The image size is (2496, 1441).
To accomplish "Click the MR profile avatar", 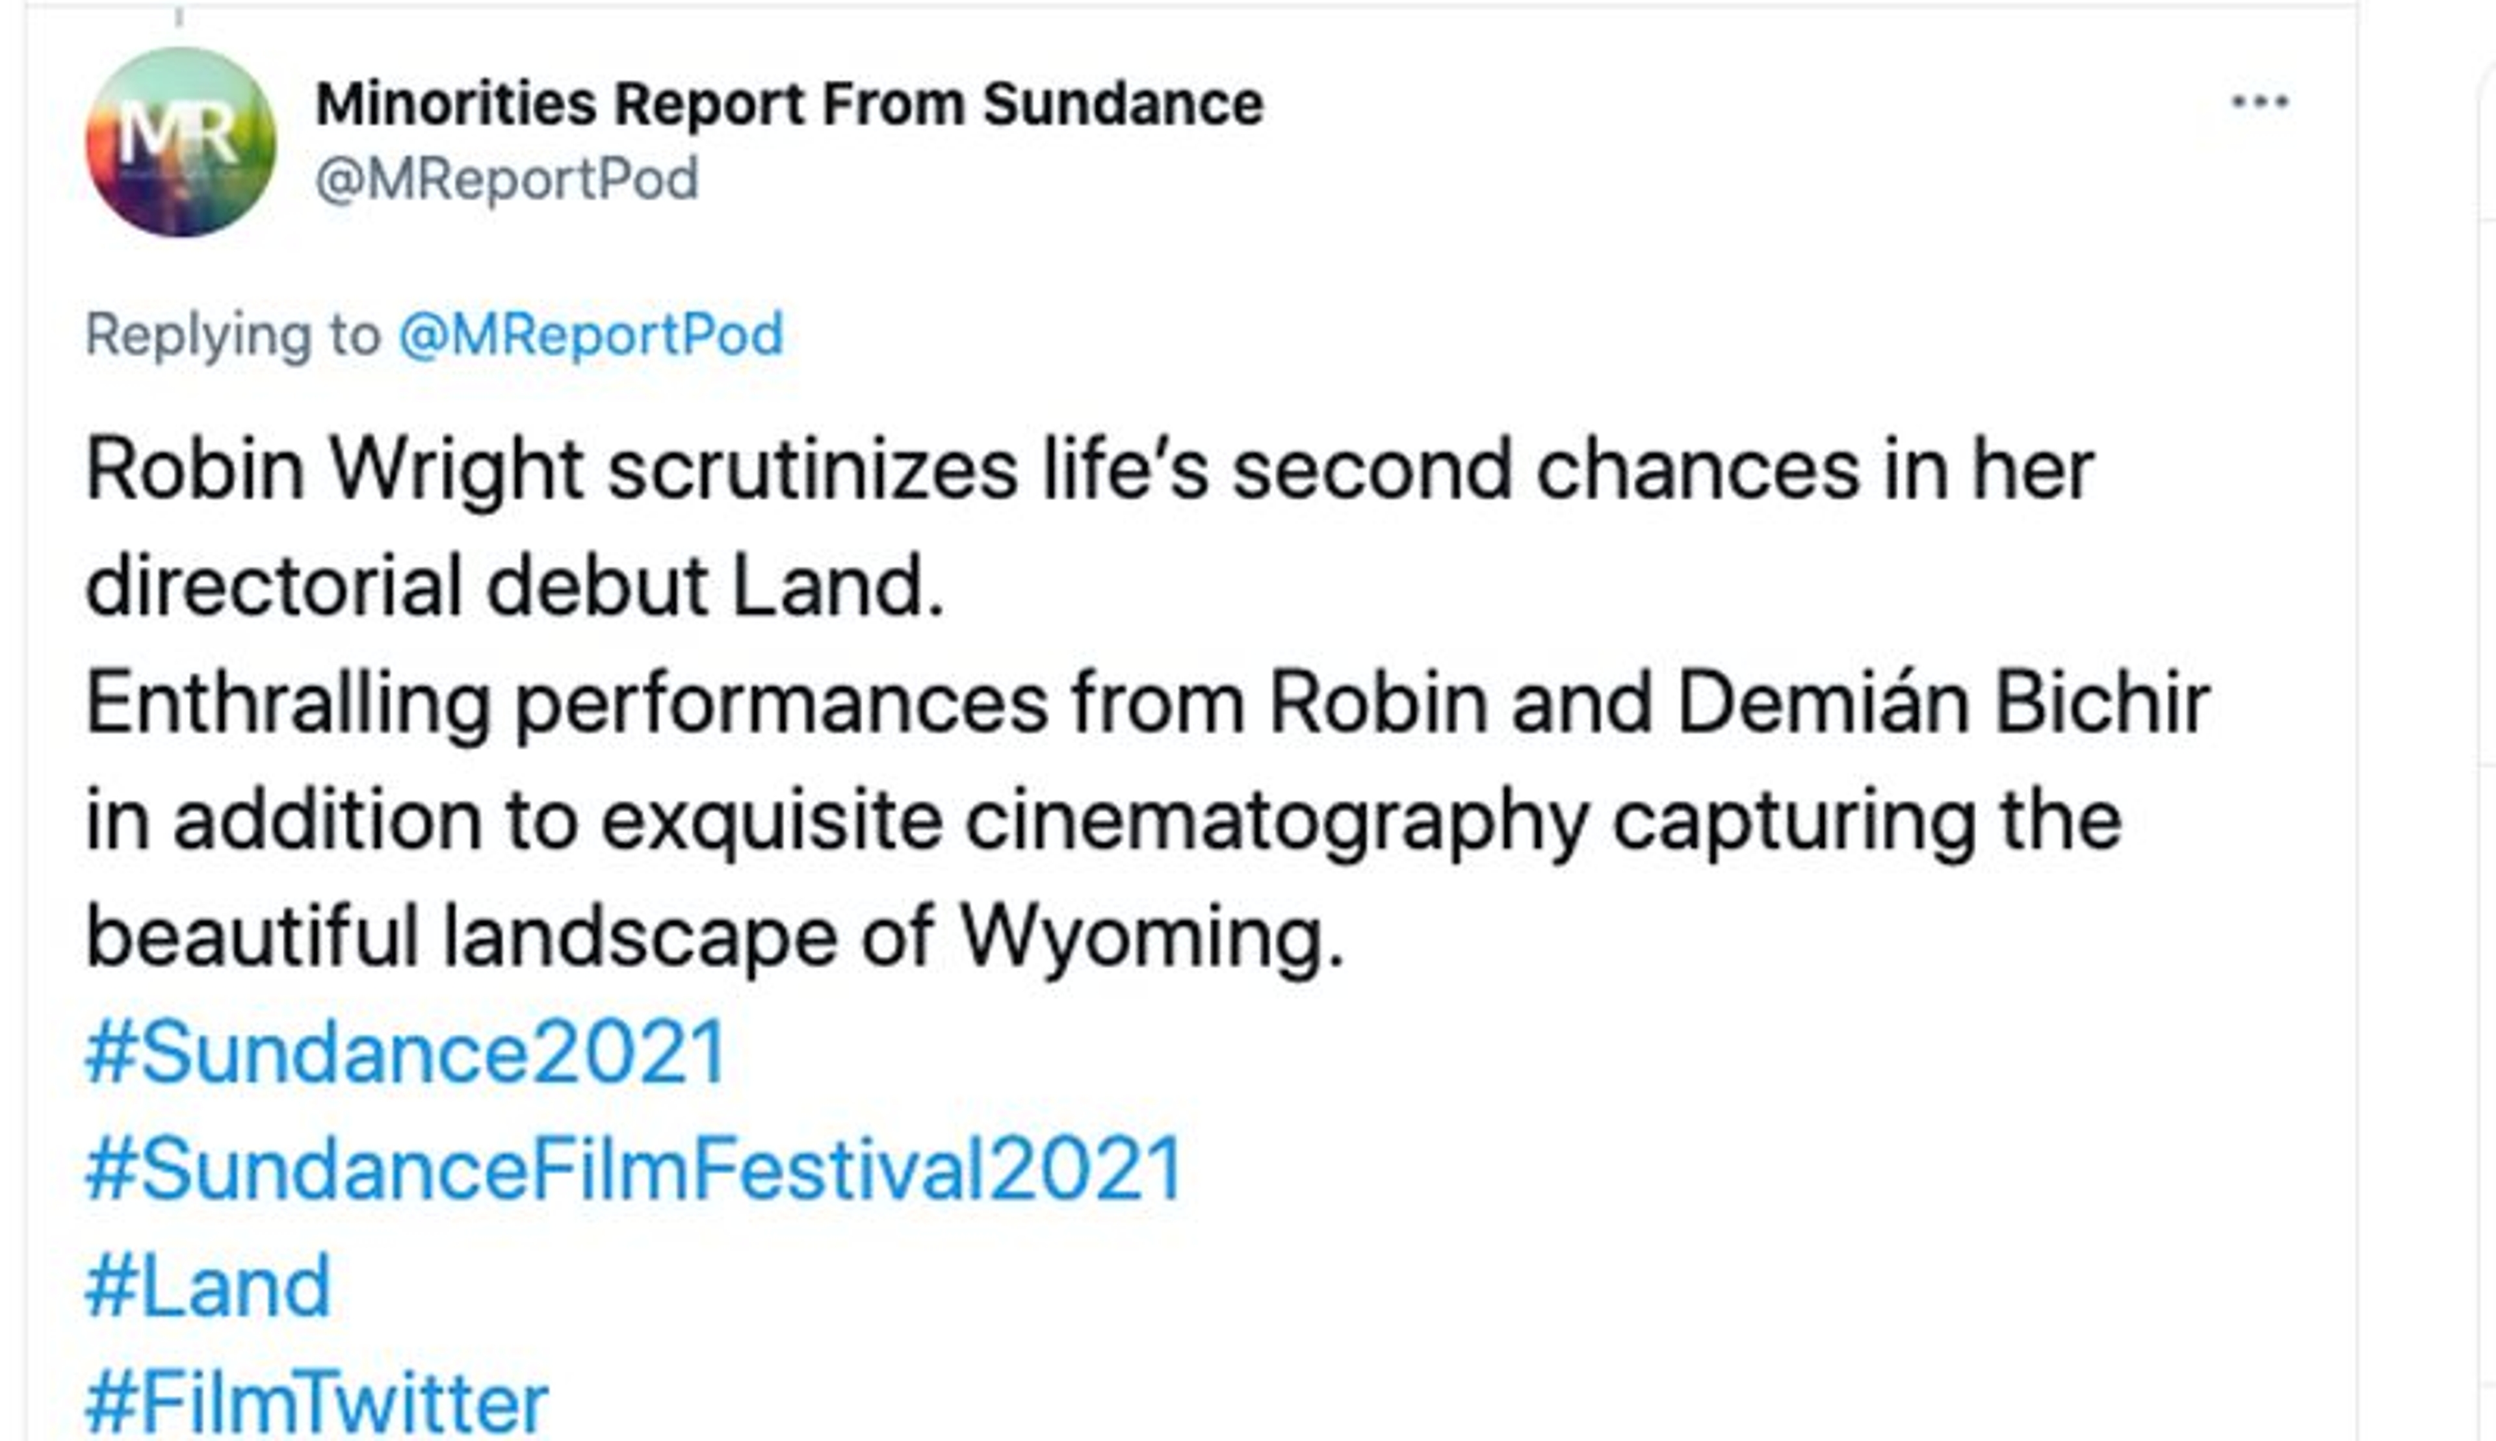I will [x=180, y=142].
